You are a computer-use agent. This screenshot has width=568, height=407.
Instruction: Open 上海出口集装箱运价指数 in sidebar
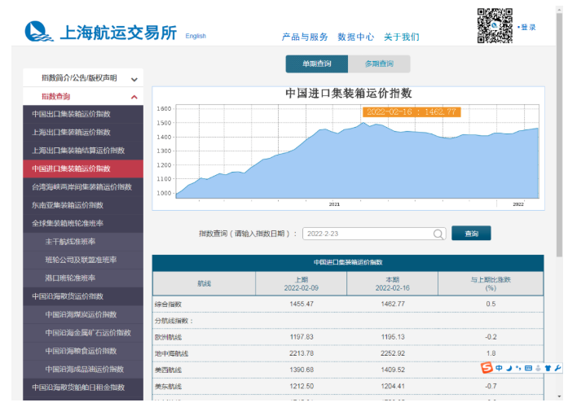pyautogui.click(x=83, y=133)
